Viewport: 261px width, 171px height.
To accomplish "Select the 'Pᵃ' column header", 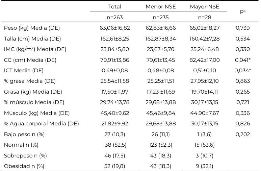I will [x=243, y=12].
